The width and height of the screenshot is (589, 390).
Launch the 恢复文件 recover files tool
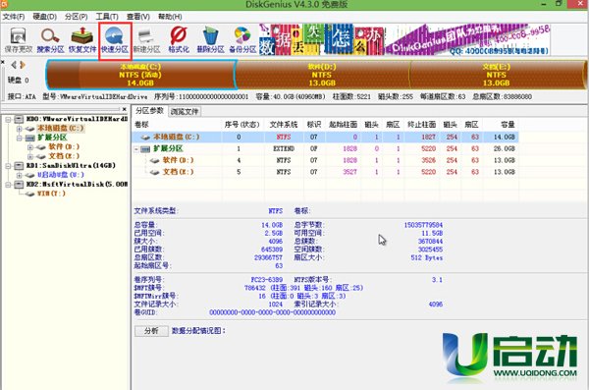[82, 40]
